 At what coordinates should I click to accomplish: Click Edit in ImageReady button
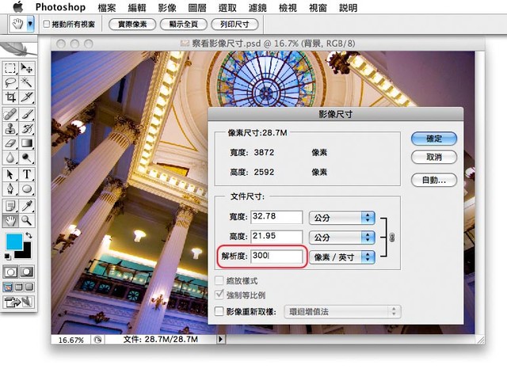pos(18,302)
